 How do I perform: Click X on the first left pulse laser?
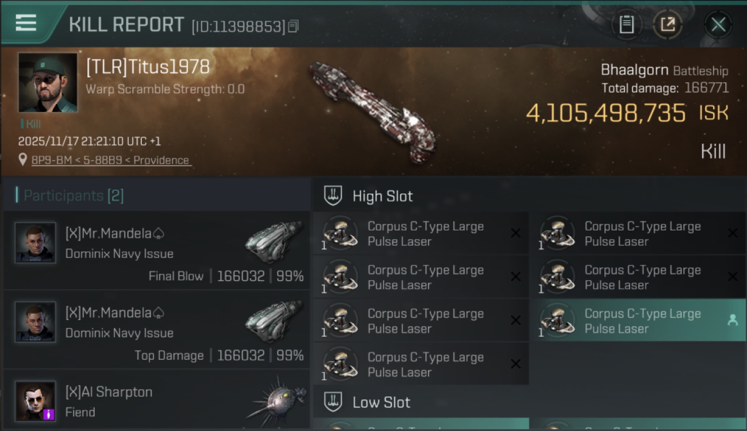click(x=516, y=233)
